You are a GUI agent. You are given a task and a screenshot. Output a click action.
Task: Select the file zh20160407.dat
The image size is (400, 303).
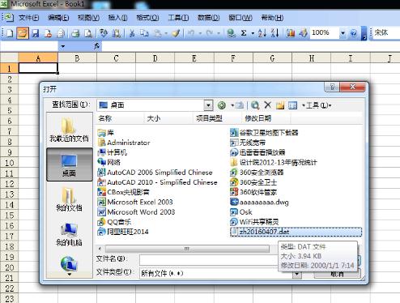click(296, 232)
